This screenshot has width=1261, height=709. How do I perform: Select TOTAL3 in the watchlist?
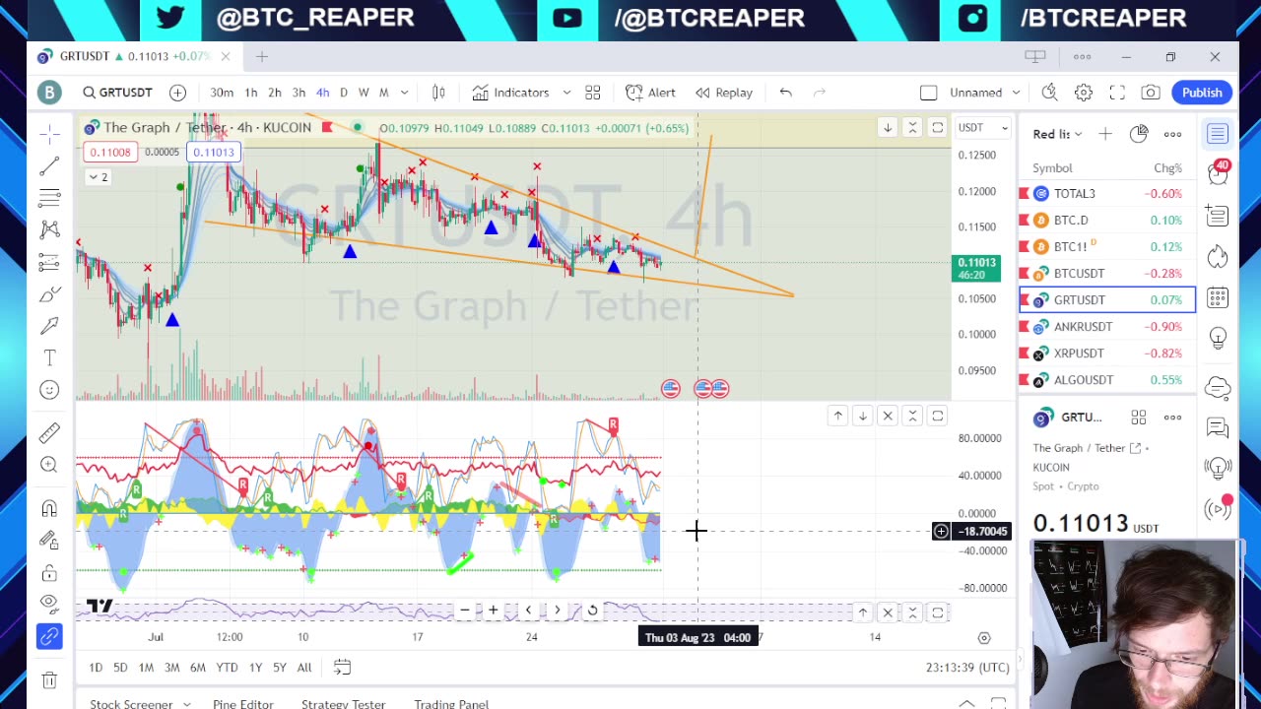[x=1107, y=194]
